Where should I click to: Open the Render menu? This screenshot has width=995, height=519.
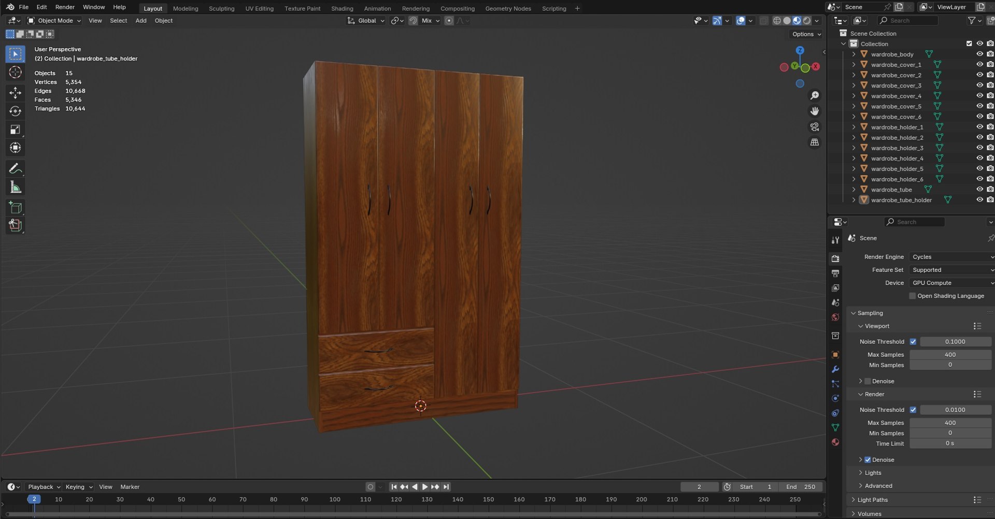[65, 7]
